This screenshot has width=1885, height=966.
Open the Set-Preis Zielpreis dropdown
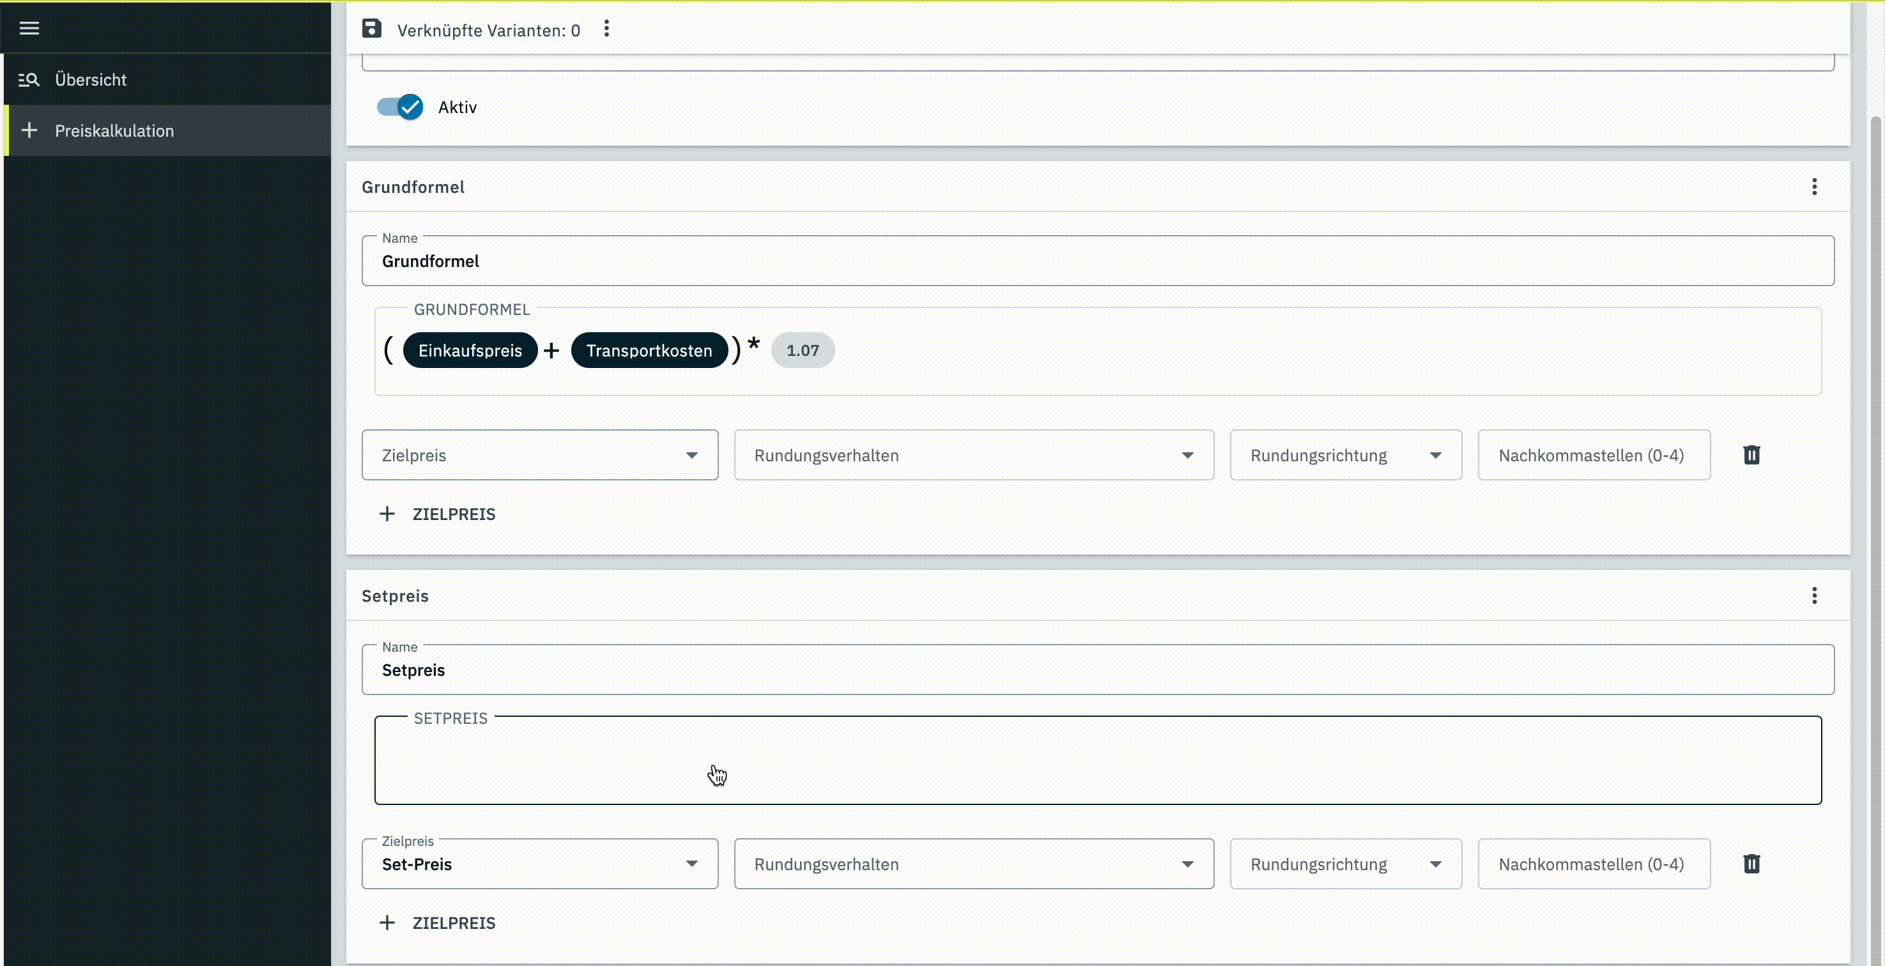[x=540, y=864]
